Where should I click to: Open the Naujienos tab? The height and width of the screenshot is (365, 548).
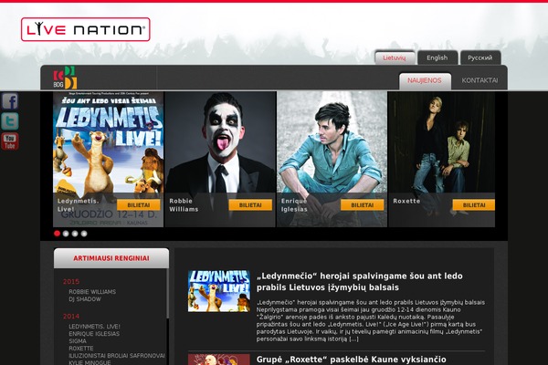[425, 80]
